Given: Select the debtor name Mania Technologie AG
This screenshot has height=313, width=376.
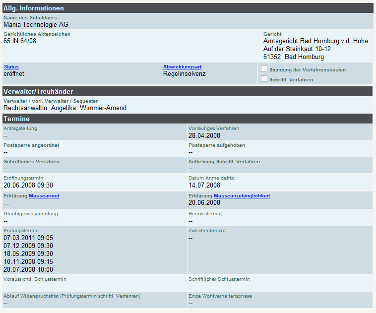Looking at the screenshot, I should tap(36, 24).
